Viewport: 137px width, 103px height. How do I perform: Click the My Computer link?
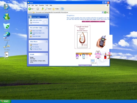(36, 47)
